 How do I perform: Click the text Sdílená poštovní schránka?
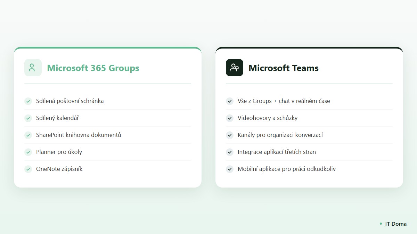coord(70,101)
